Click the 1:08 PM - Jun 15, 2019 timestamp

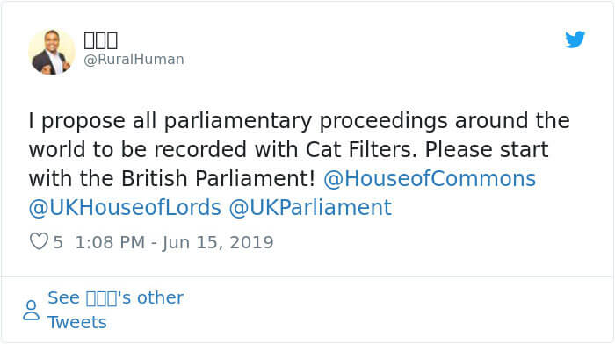pos(174,242)
